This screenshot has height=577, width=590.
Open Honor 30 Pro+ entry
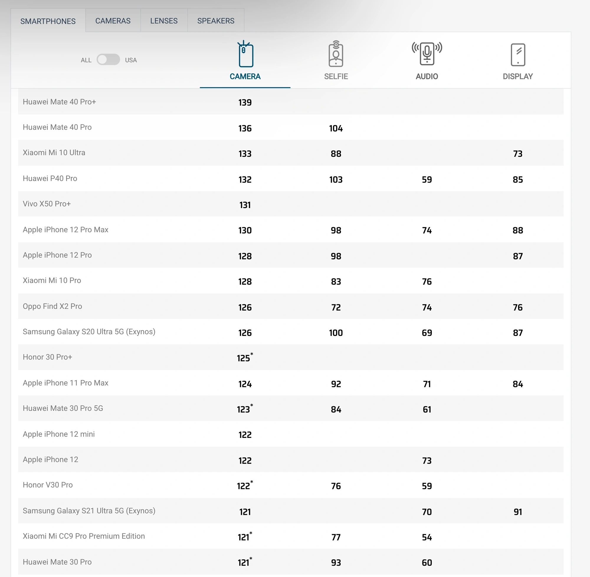pyautogui.click(x=47, y=357)
